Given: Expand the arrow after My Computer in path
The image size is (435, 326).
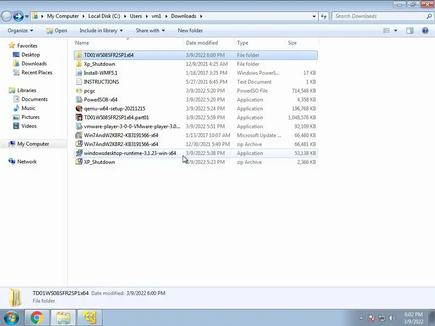Looking at the screenshot, I should (84, 17).
